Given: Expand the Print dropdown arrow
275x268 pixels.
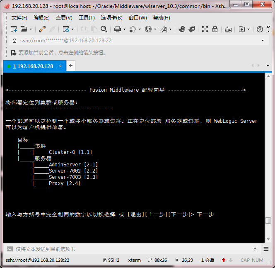Looking at the screenshot, I should [124, 29].
